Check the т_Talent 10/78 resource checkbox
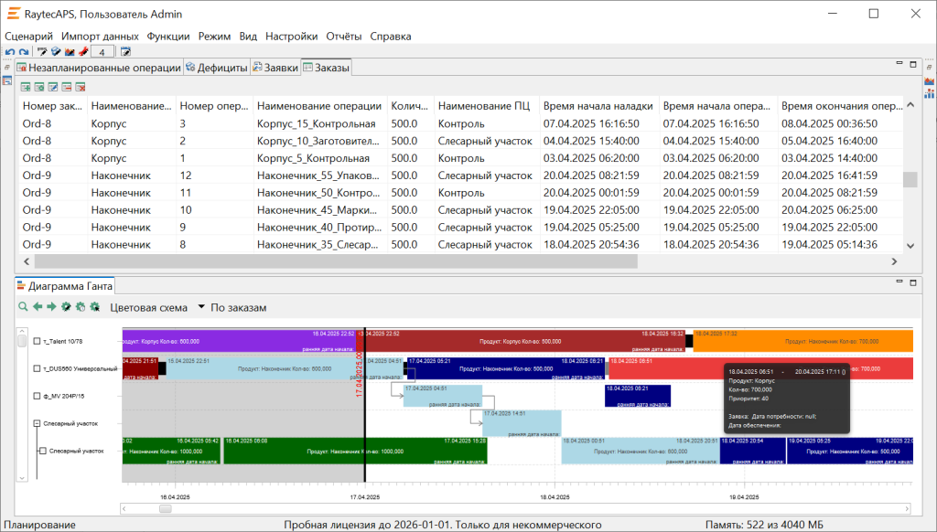The image size is (937, 532). point(37,342)
